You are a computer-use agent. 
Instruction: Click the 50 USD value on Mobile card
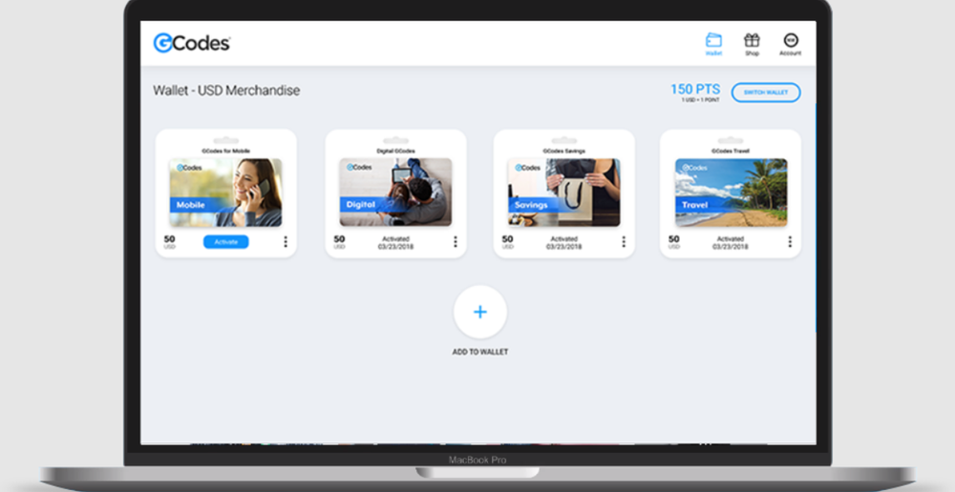[x=169, y=242]
